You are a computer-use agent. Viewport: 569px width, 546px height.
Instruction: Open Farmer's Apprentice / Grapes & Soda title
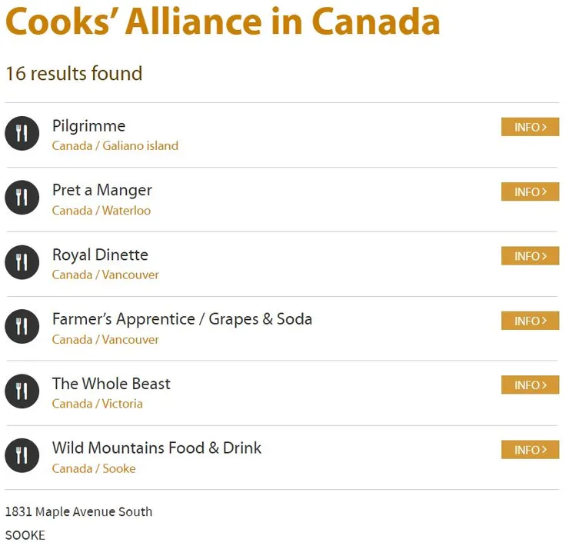(182, 319)
